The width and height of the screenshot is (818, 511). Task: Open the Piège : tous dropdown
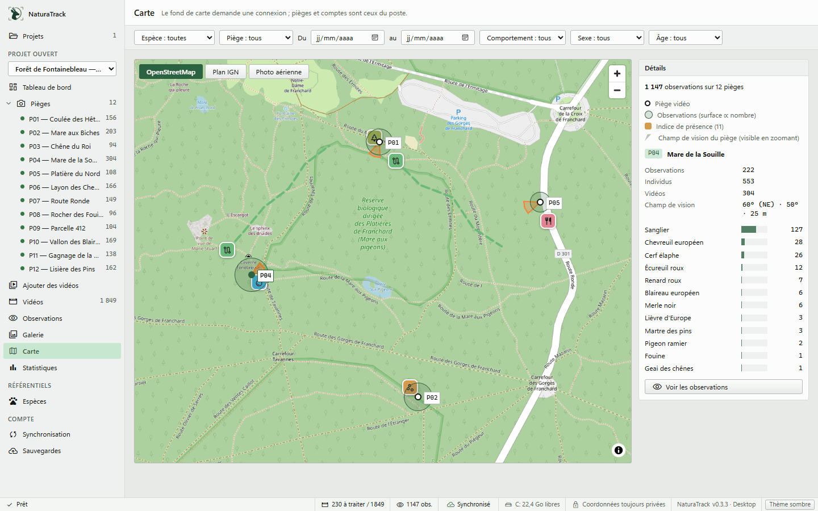tap(256, 38)
